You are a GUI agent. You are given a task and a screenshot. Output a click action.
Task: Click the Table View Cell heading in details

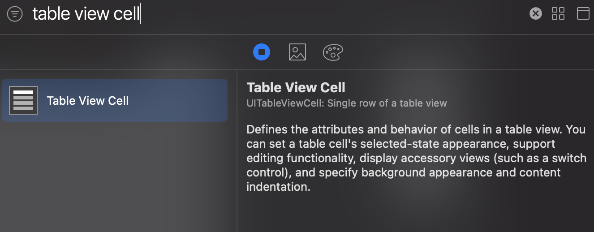296,87
